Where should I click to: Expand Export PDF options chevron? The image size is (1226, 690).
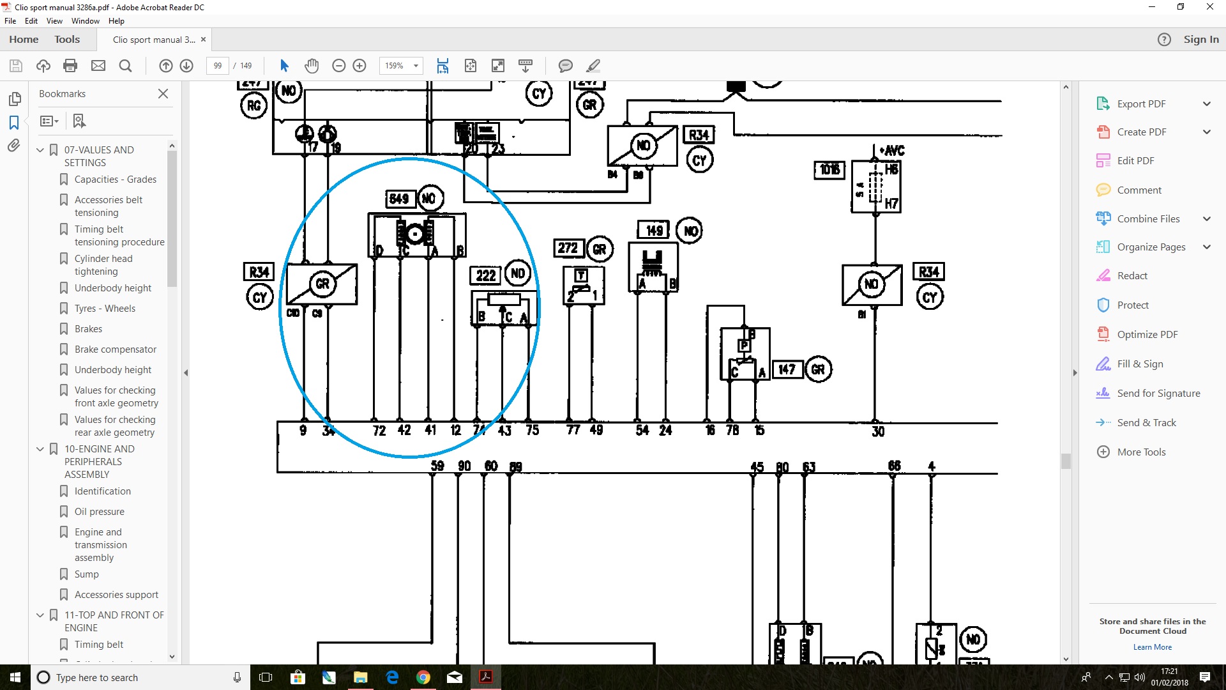tap(1206, 104)
